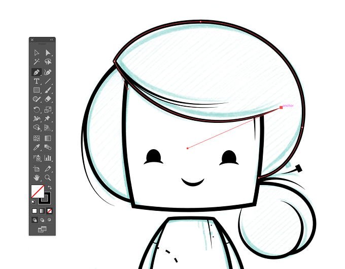Select the Line Segment tool
This screenshot has height=269, width=345.
pyautogui.click(x=48, y=81)
